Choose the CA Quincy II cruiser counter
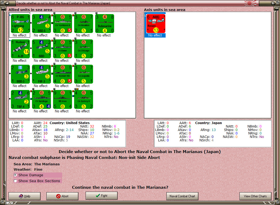 coord(83,100)
